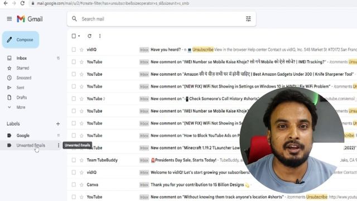Image resolution: width=357 pixels, height=201 pixels.
Task: Click the browser address bar URL
Action: pos(113,3)
